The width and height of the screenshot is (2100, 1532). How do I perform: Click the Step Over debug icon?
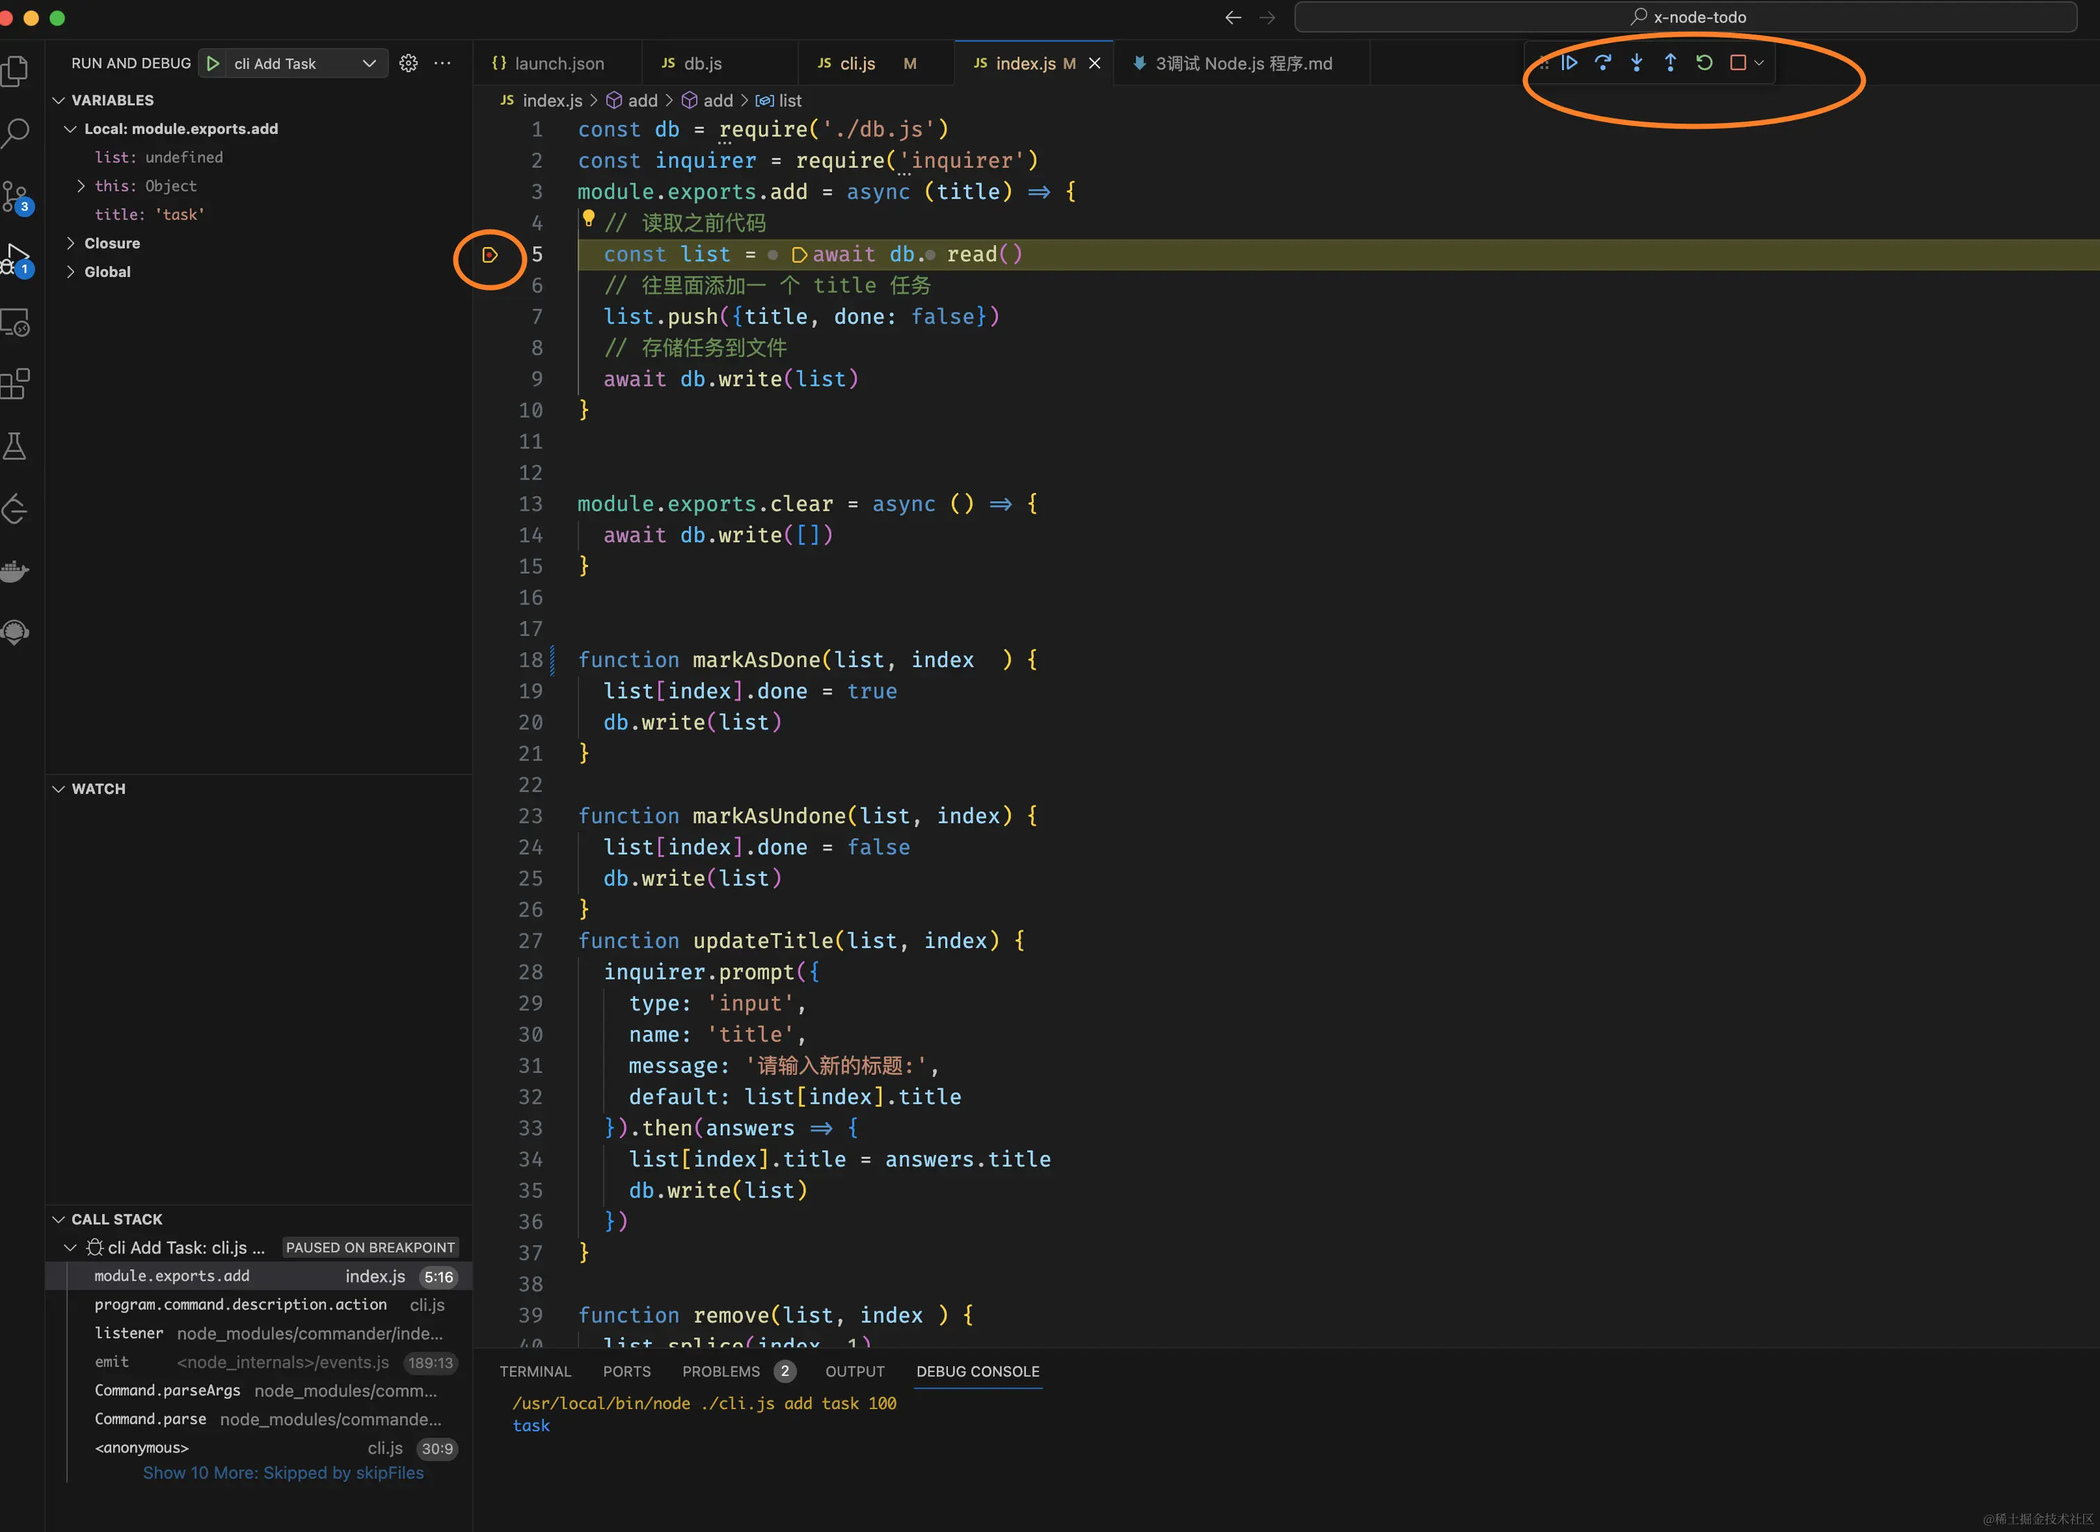click(x=1603, y=63)
